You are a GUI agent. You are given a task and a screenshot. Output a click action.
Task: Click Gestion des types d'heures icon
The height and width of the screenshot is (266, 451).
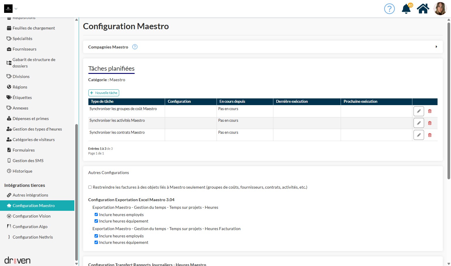9,129
